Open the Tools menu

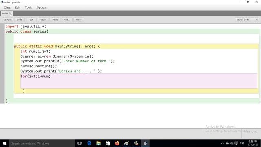point(28,7)
